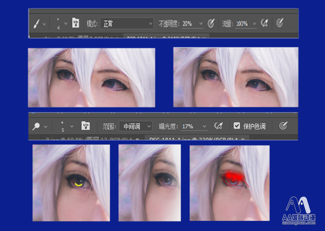This screenshot has height=231, width=325.
Task: Click the eye image with yellow highlight
Action: pyautogui.click(x=71, y=182)
